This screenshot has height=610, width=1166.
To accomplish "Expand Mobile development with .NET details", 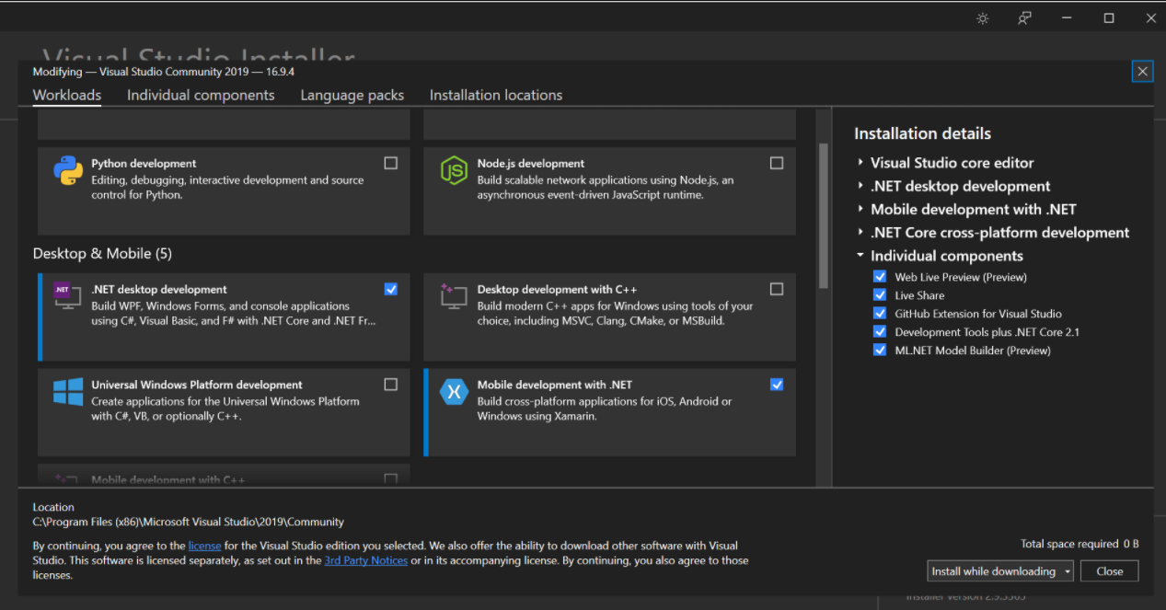I will coord(860,210).
